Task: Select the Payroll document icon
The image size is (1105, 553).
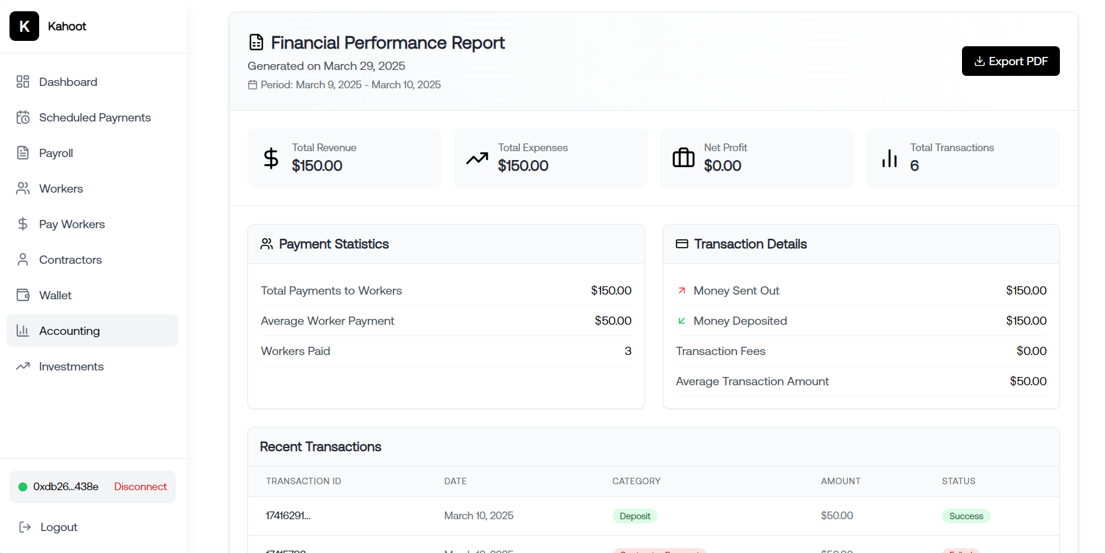Action: point(23,153)
